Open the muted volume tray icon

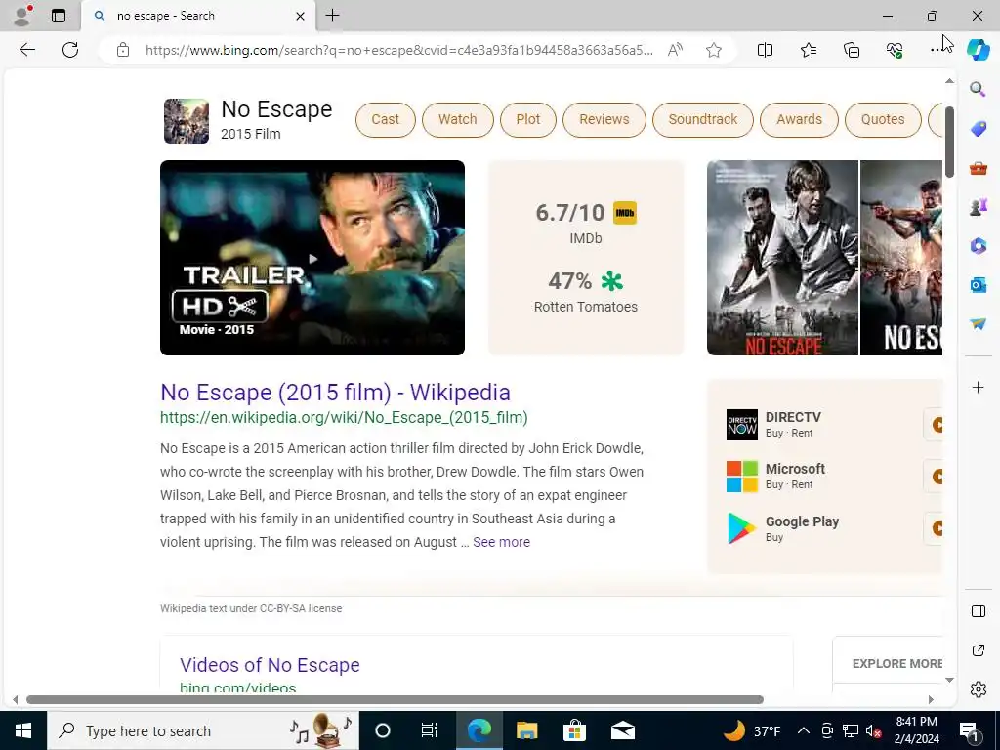tap(873, 730)
